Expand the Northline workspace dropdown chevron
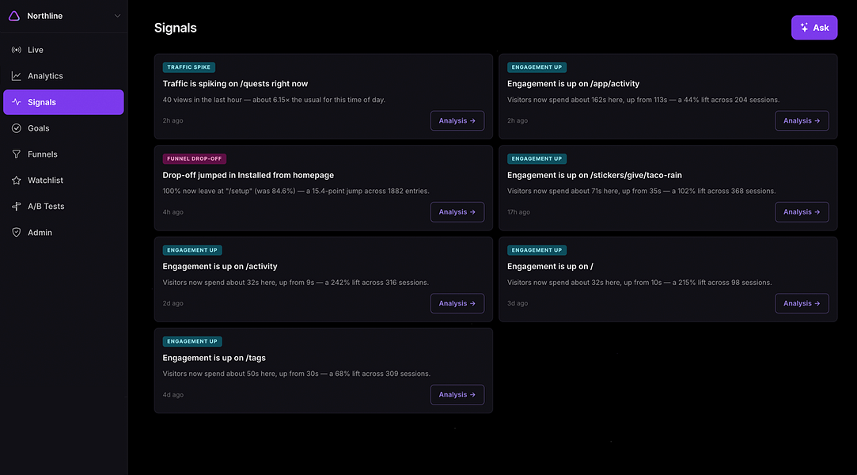The width and height of the screenshot is (857, 475). 117,16
